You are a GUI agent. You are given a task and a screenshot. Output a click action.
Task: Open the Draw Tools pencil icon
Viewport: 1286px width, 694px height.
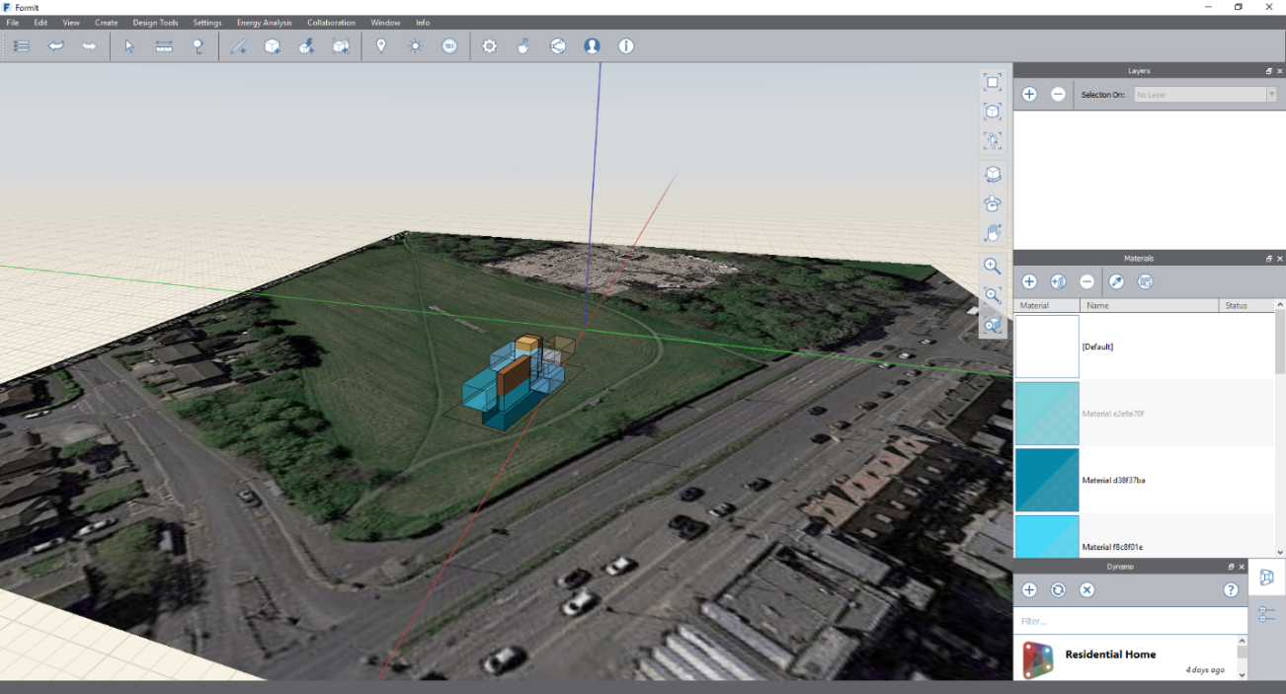point(237,45)
